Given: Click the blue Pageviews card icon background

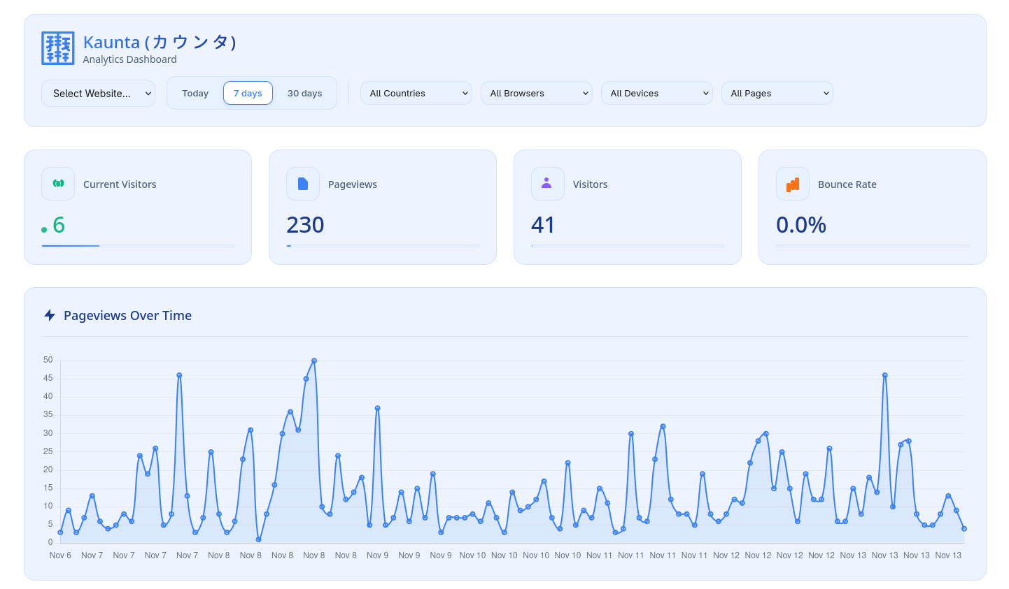Looking at the screenshot, I should [x=302, y=184].
